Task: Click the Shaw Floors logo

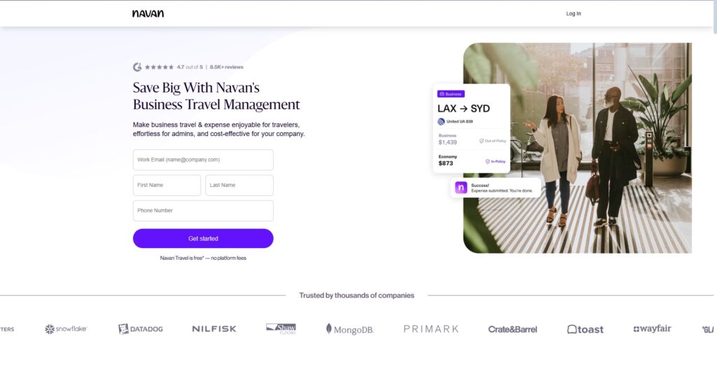Action: (281, 329)
